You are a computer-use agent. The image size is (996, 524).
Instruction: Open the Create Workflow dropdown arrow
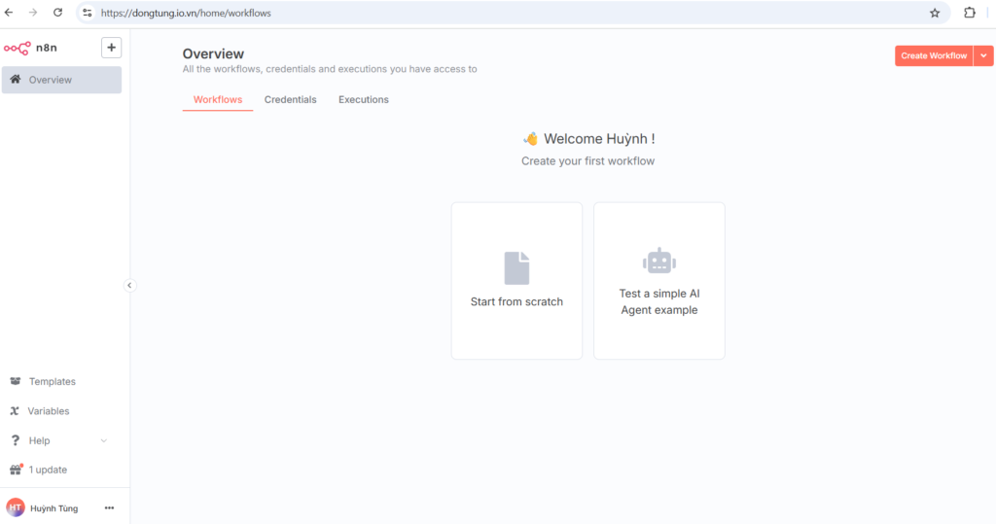[x=983, y=55]
